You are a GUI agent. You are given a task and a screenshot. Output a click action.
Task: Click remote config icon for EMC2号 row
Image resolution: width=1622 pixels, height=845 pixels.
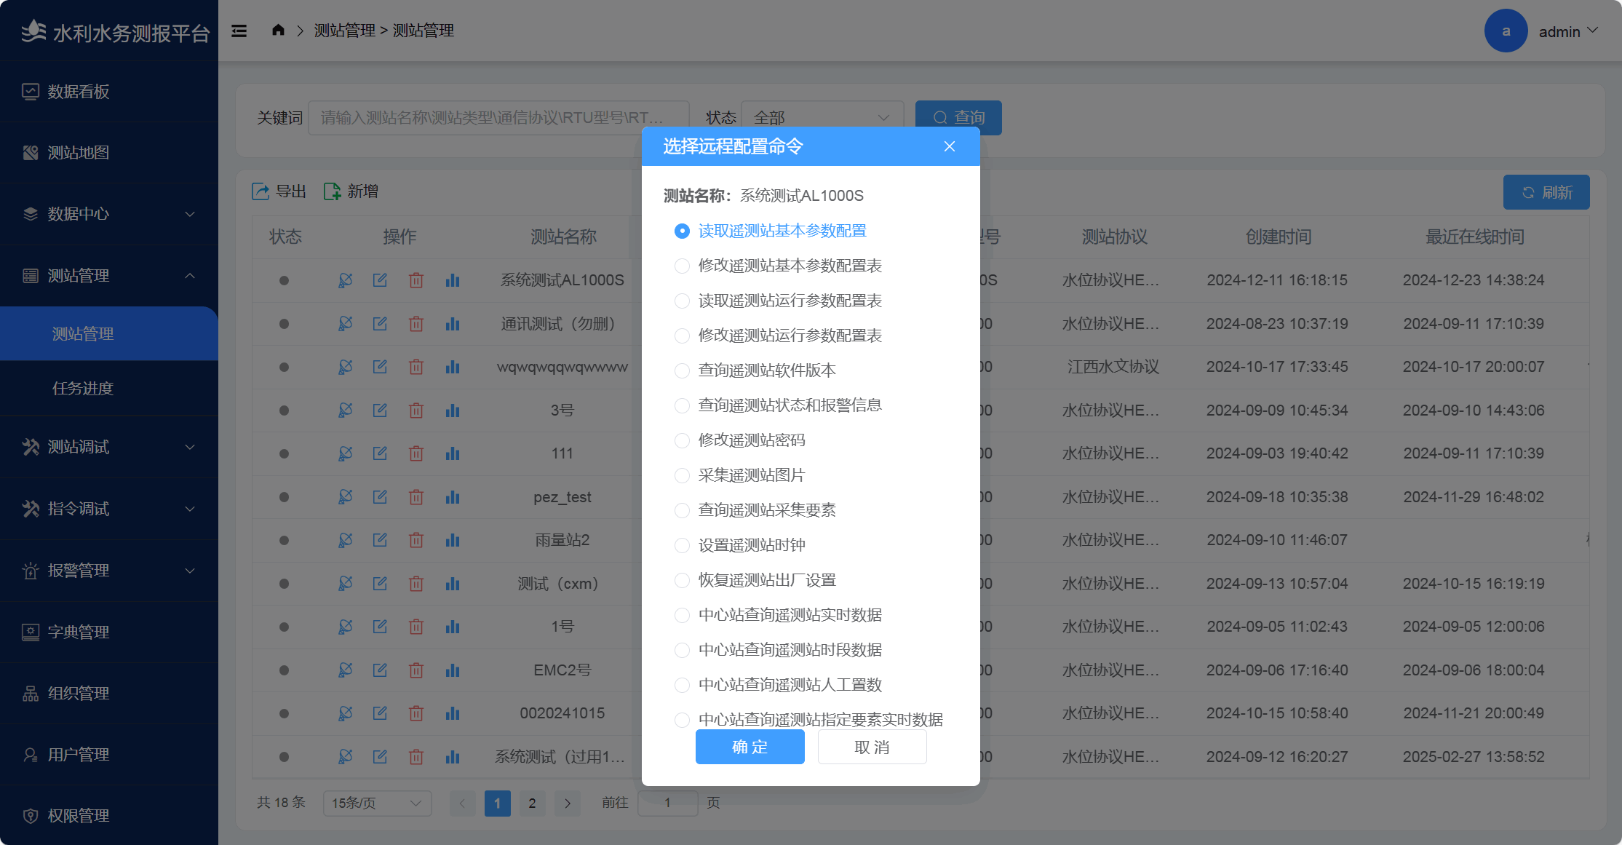tap(345, 670)
